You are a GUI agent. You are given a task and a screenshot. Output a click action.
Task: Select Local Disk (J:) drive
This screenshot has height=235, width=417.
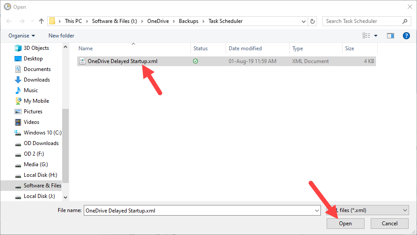click(34, 196)
